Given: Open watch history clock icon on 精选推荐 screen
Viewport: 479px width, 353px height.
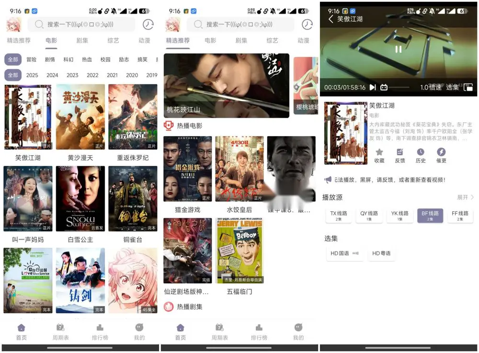Looking at the screenshot, I should (x=308, y=24).
